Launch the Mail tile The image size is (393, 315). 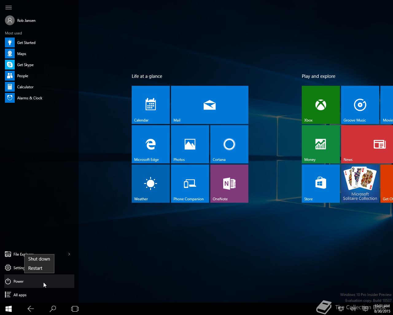pos(209,105)
